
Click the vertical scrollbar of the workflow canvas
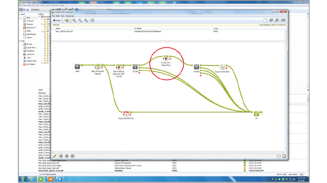286,96
